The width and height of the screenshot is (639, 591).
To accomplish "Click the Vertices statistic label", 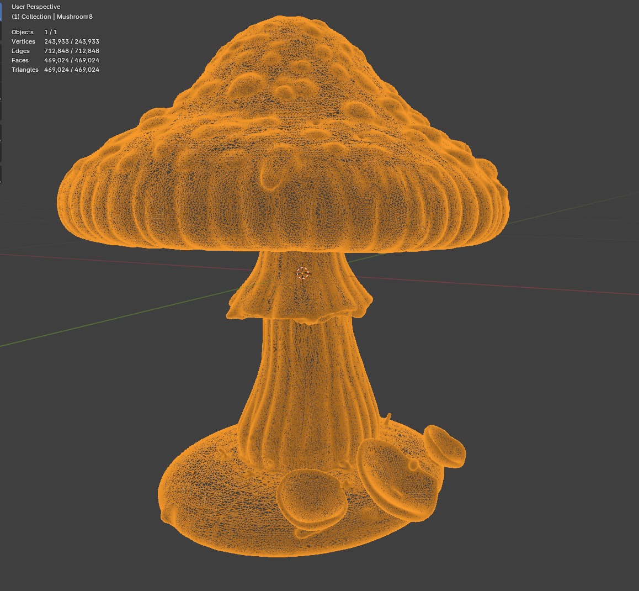I will click(23, 41).
